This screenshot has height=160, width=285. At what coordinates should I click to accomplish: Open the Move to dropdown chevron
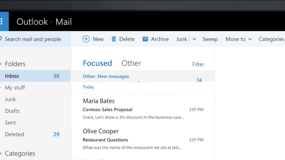tap(250, 39)
